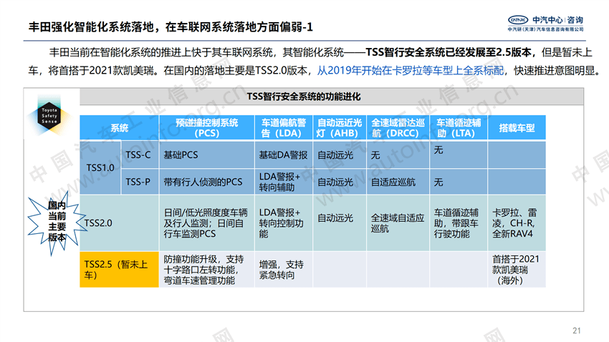Image resolution: width=609 pixels, height=342 pixels.
Task: Click the 车道循迹辅助 (LTA) header
Action: tap(459, 127)
